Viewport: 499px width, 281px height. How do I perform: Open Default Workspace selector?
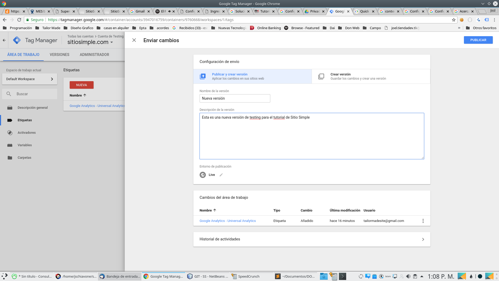tap(30, 79)
